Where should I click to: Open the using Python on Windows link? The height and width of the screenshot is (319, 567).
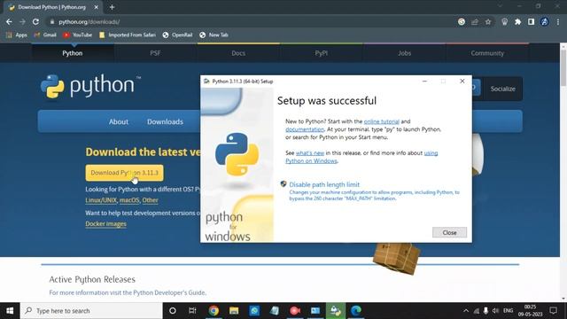click(x=361, y=157)
